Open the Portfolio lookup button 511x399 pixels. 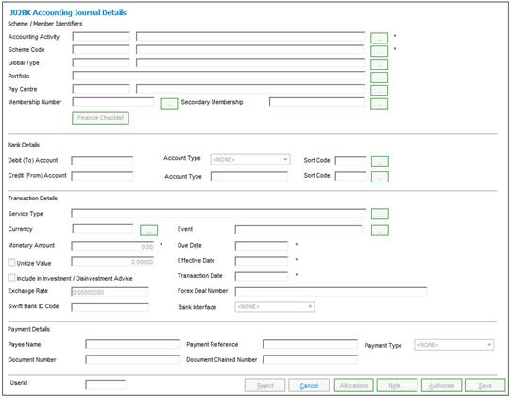[x=379, y=78]
